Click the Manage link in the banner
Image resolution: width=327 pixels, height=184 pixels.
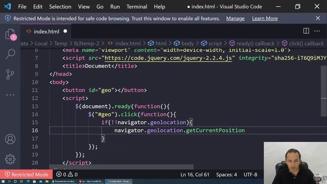pos(235,18)
